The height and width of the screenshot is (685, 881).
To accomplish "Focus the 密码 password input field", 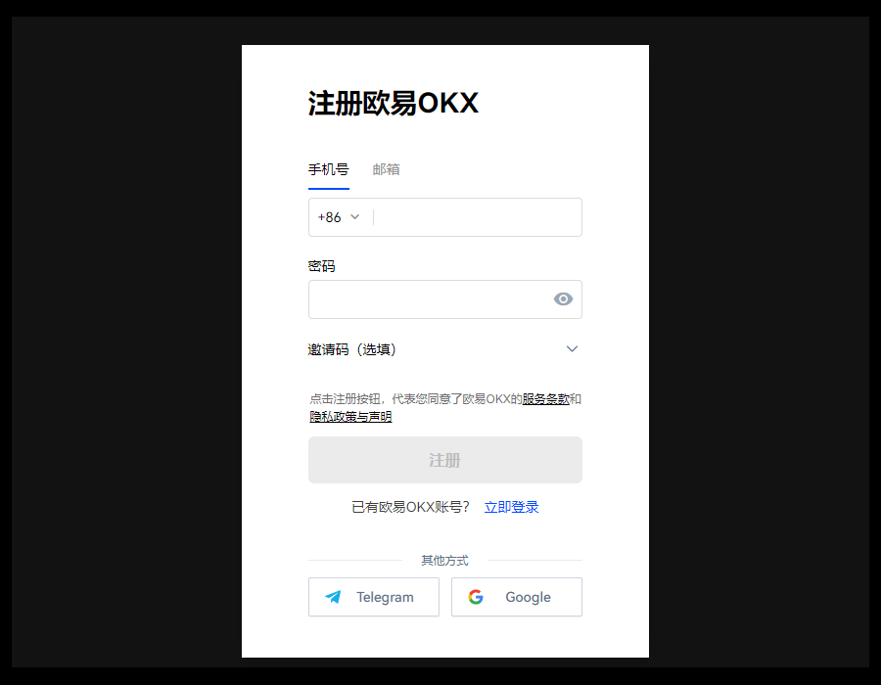I will click(x=429, y=299).
